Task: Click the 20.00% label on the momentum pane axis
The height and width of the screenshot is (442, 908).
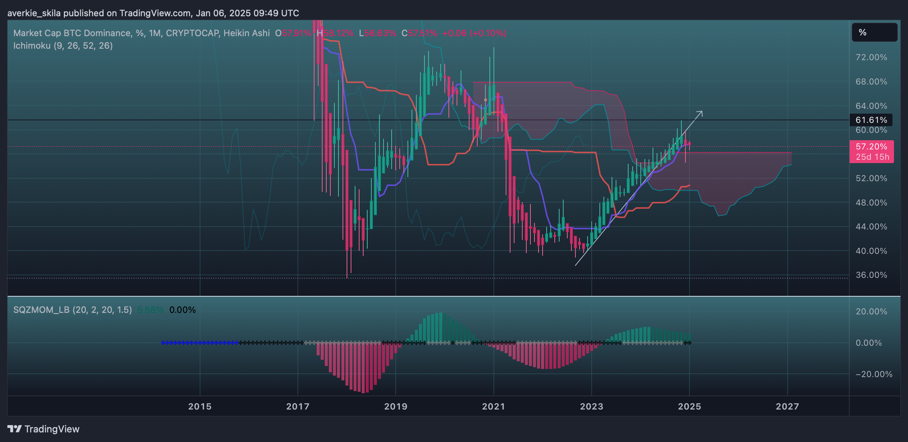Action: [871, 311]
